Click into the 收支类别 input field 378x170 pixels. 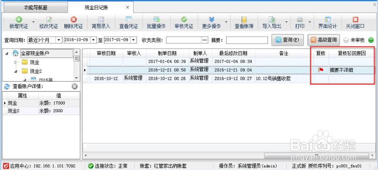point(184,40)
